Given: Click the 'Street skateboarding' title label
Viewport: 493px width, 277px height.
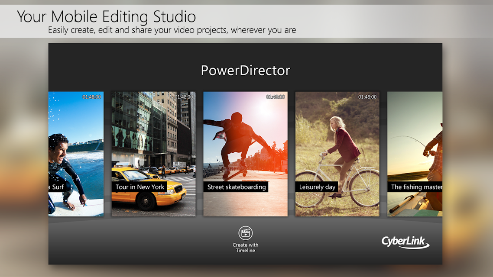Looking at the screenshot, I should pos(236,187).
